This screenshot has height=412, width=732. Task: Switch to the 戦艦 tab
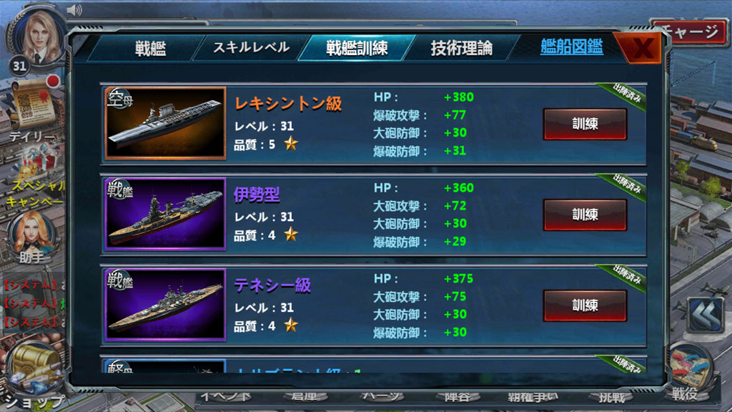click(x=150, y=48)
